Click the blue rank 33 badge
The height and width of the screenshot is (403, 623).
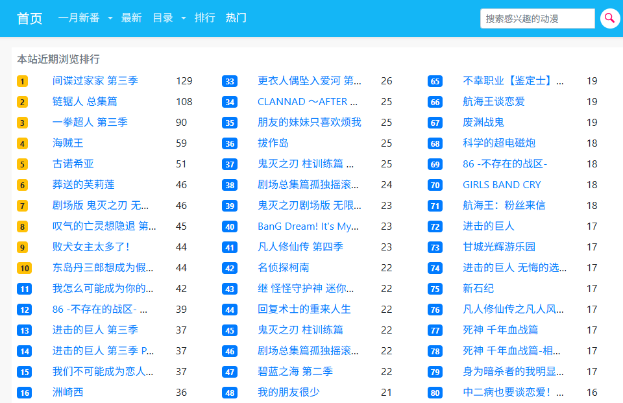click(230, 81)
